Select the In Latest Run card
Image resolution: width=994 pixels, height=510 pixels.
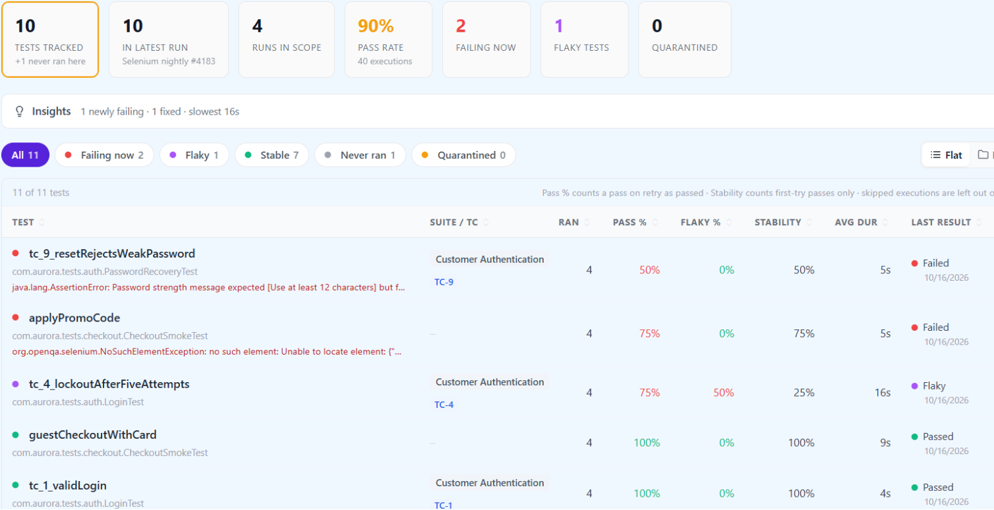pos(169,40)
